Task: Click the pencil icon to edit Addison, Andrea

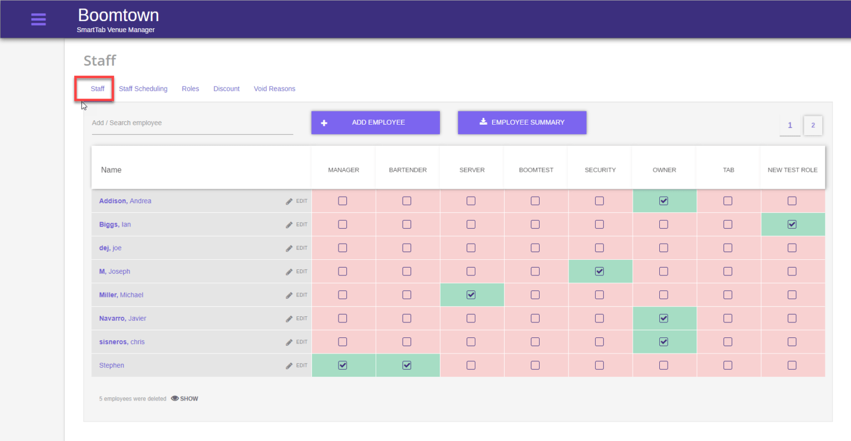Action: (289, 201)
